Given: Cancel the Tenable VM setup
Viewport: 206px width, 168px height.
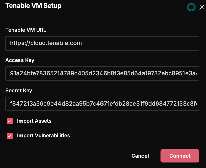Looking at the screenshot, I should coord(140,156).
